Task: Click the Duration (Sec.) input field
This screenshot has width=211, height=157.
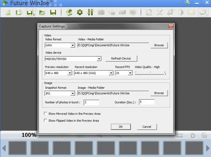Action: coord(147,102)
